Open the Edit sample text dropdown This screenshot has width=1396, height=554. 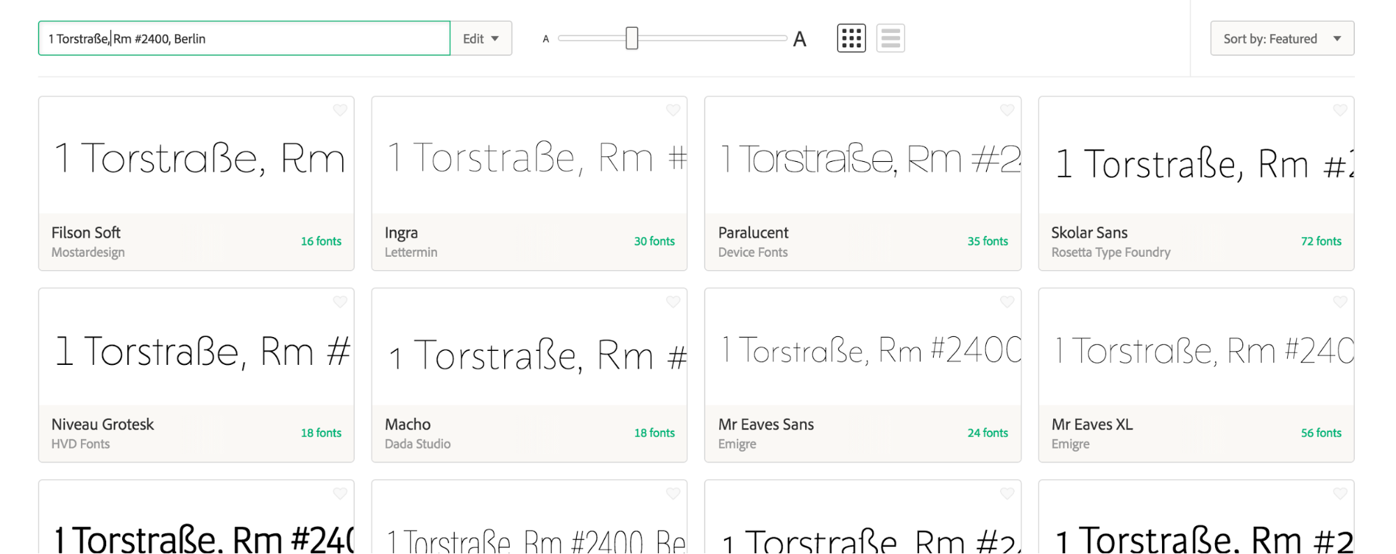pos(481,38)
